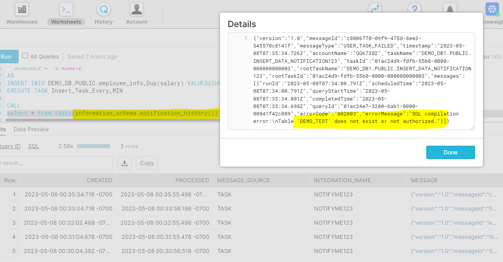Sort by the MESSAGE_SOURCE column header
Viewport: 503px width, 262px height.
coord(244,180)
